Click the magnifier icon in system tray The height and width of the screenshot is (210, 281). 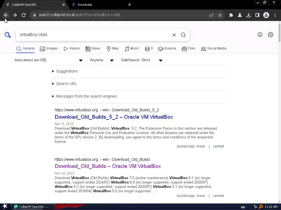261,207
